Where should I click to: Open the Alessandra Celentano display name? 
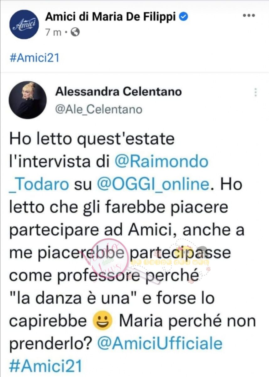(119, 92)
